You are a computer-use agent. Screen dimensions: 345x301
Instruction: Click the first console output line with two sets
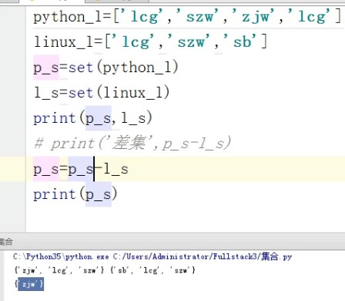click(x=105, y=270)
